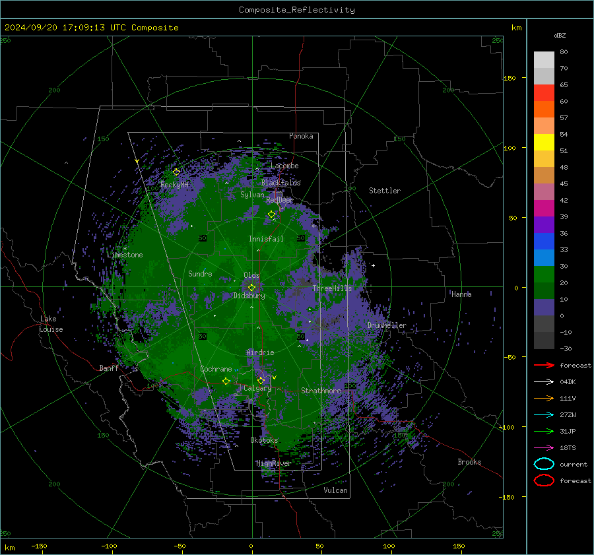Click the dBZ legend heading
The width and height of the screenshot is (594, 555).
click(560, 35)
